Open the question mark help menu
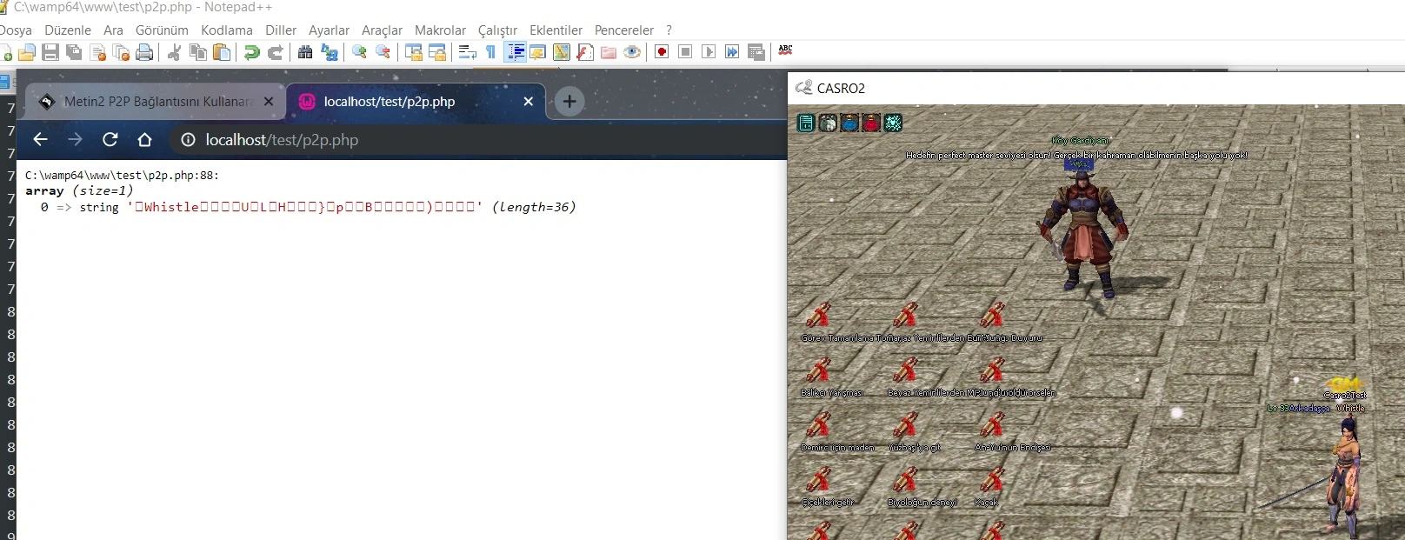 [x=669, y=30]
